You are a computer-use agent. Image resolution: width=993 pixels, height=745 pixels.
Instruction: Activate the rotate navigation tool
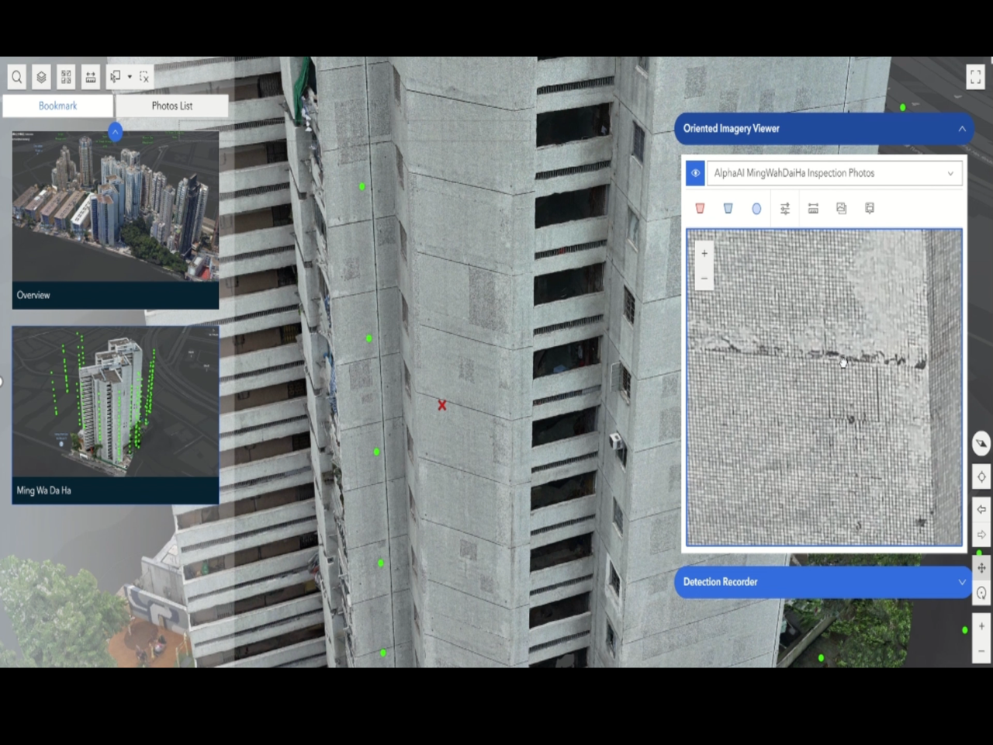click(x=981, y=594)
